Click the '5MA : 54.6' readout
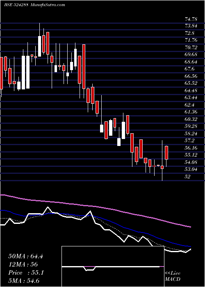The image size is (205, 287). point(24,281)
